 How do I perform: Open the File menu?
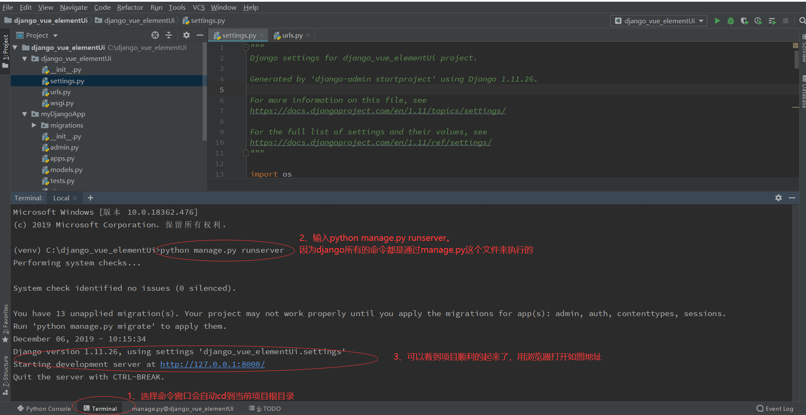coord(8,7)
